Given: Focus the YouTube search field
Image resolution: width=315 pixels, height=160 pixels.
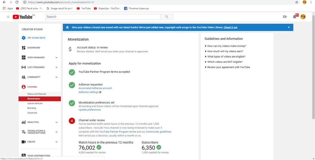Looking at the screenshot, I should (x=103, y=17).
